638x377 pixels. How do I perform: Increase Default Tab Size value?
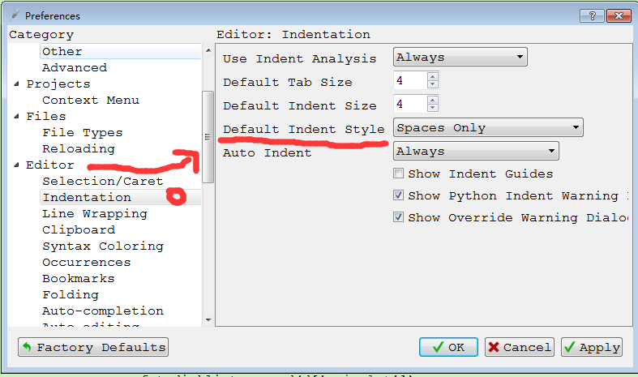[x=433, y=76]
